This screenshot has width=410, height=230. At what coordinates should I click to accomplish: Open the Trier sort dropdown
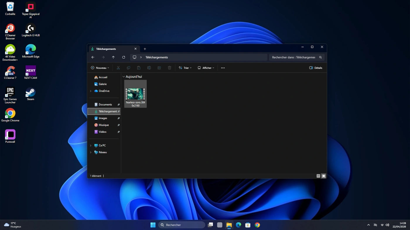coord(185,68)
